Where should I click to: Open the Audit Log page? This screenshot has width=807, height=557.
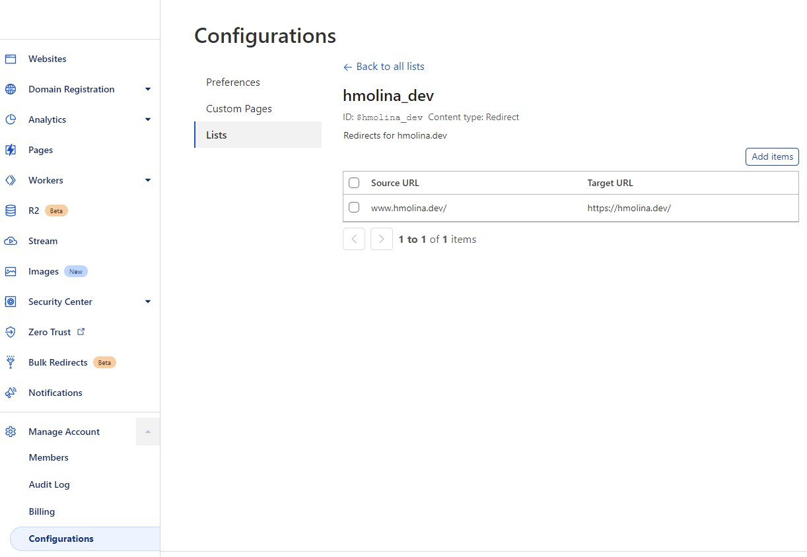pos(50,484)
